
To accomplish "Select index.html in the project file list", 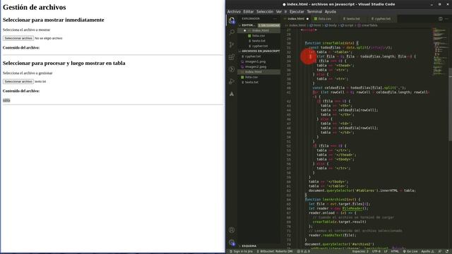I will (259, 72).
